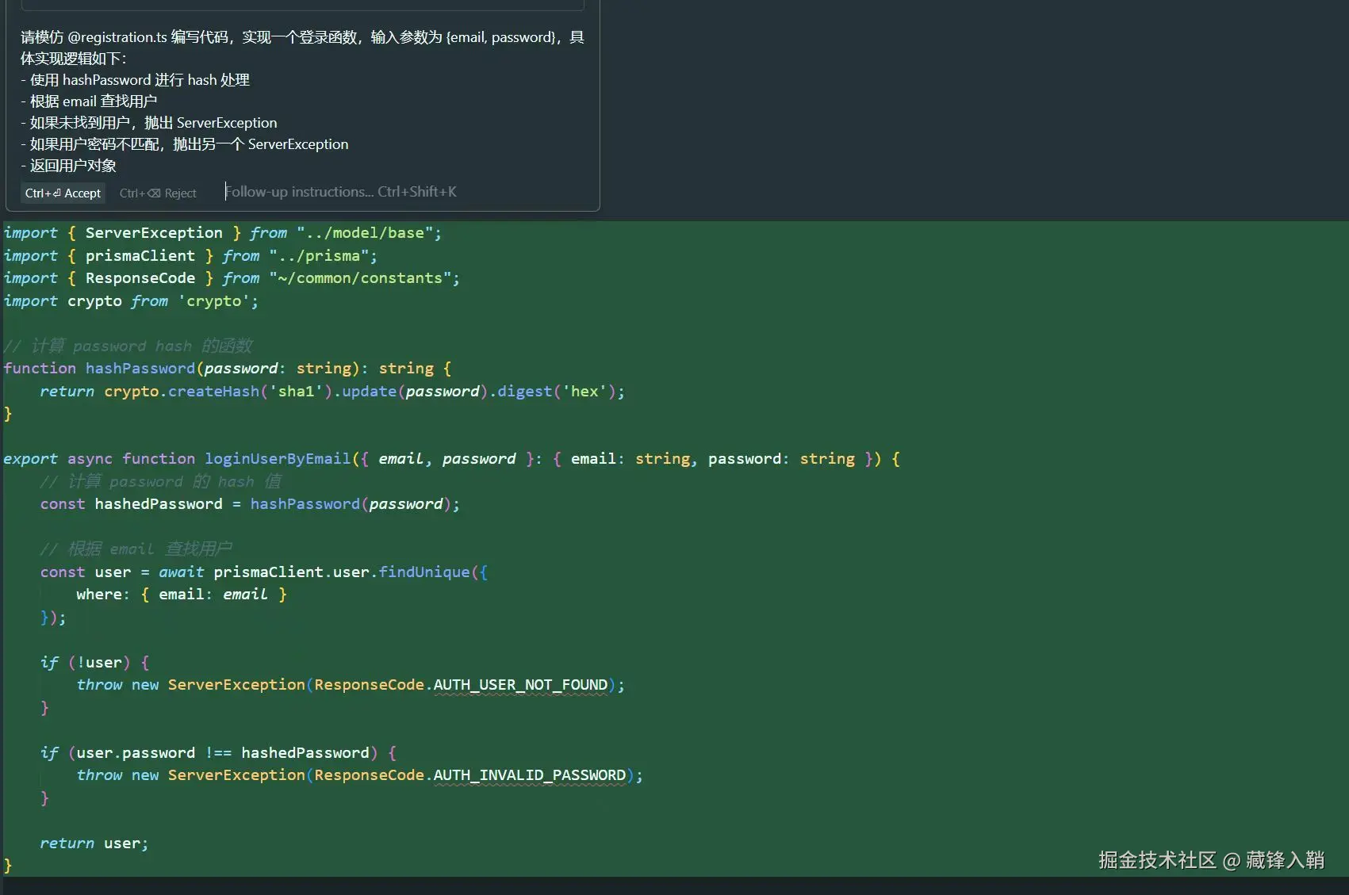This screenshot has height=895, width=1349.
Task: Click the @registration.ts mention in the prompt
Action: coord(117,36)
